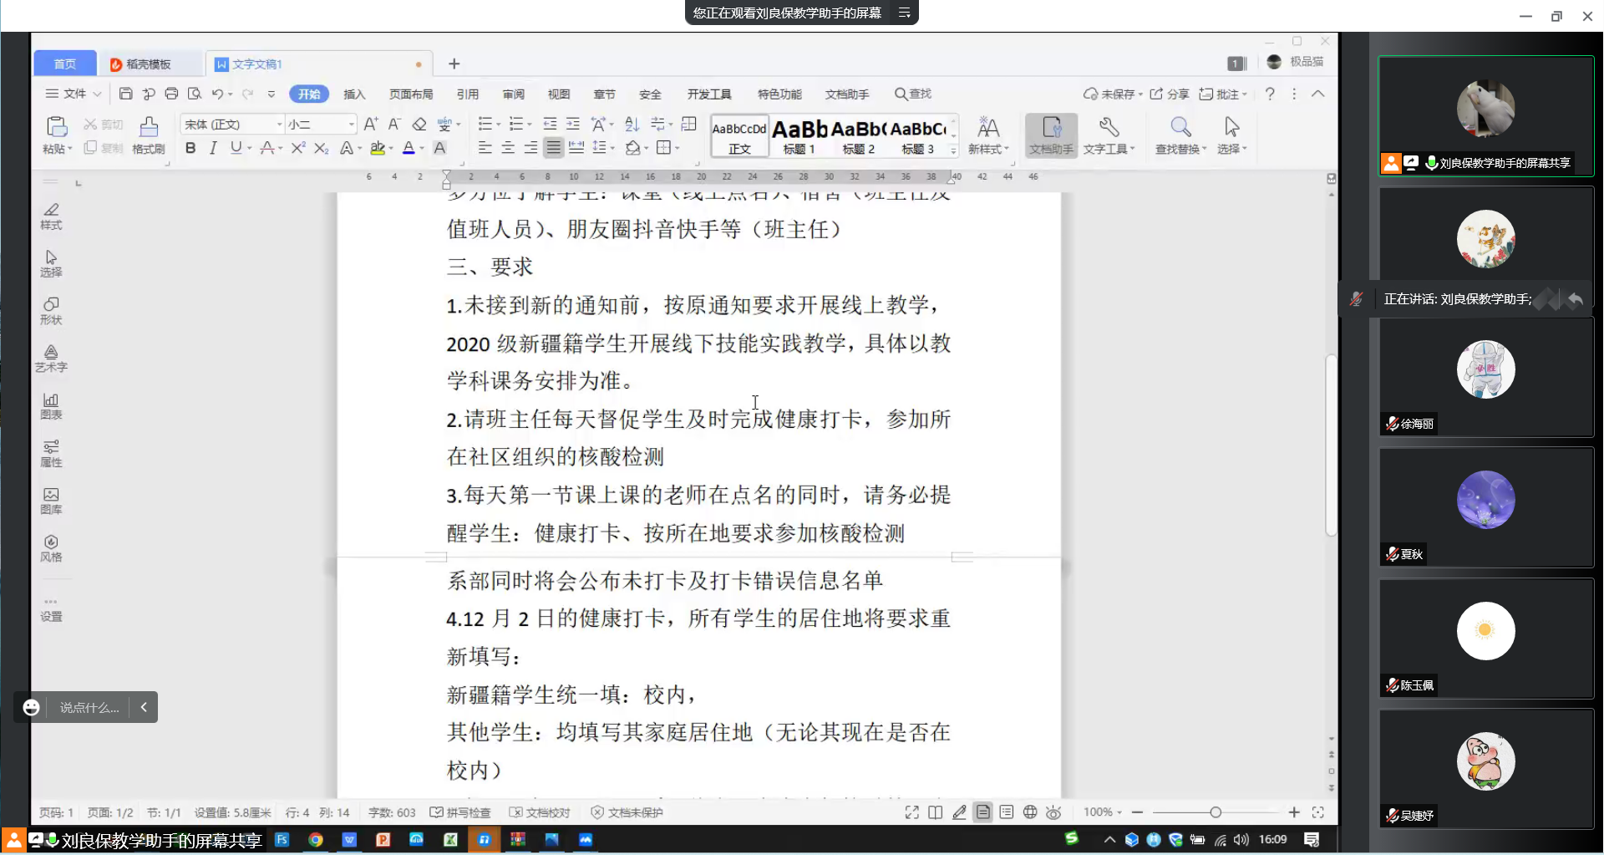
Task: Open the 审阅 ribbon tab
Action: pos(514,94)
